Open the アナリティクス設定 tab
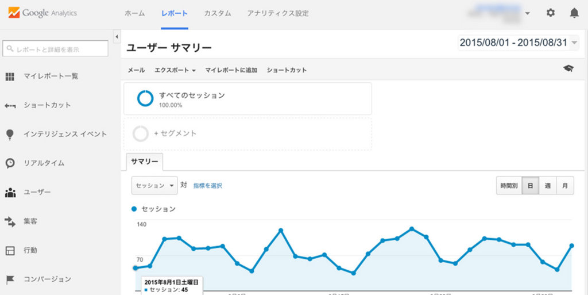Viewport: 588px width, 295px height. 278,13
